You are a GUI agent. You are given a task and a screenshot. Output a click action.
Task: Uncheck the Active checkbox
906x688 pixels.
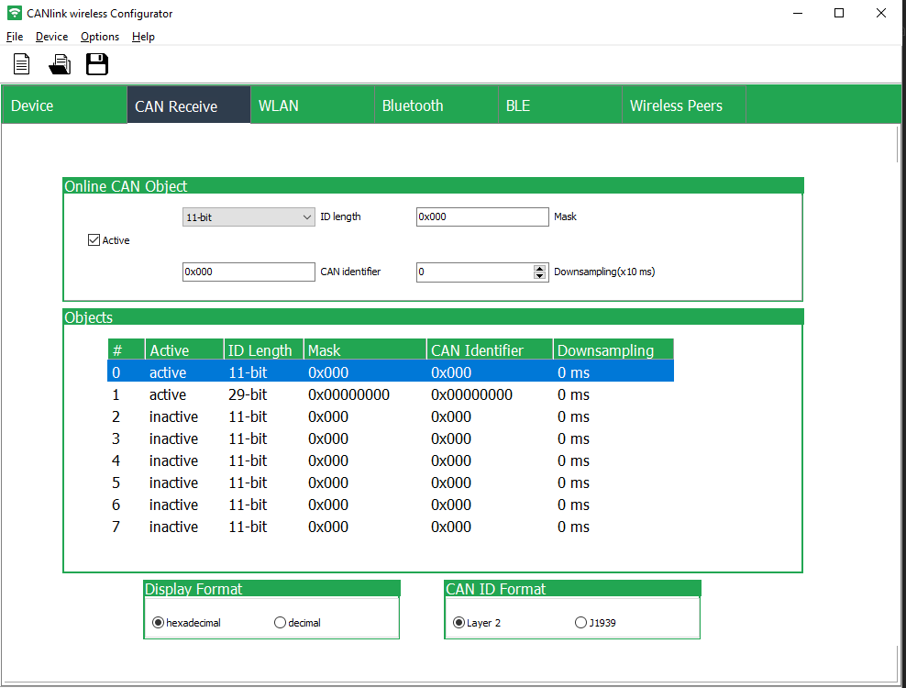tap(94, 240)
